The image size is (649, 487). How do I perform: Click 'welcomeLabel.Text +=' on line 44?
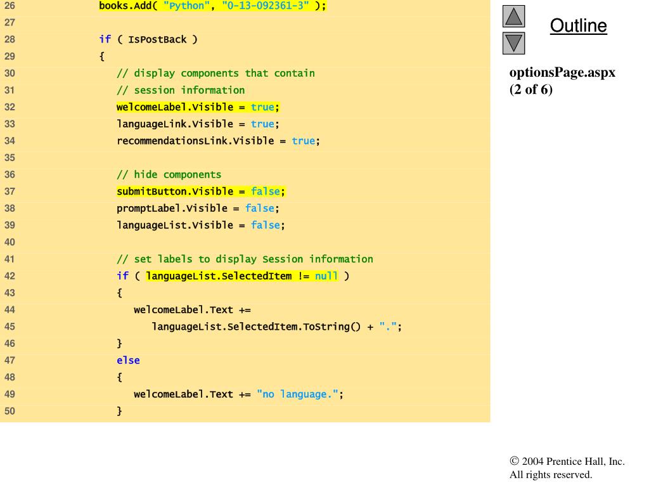tap(192, 310)
